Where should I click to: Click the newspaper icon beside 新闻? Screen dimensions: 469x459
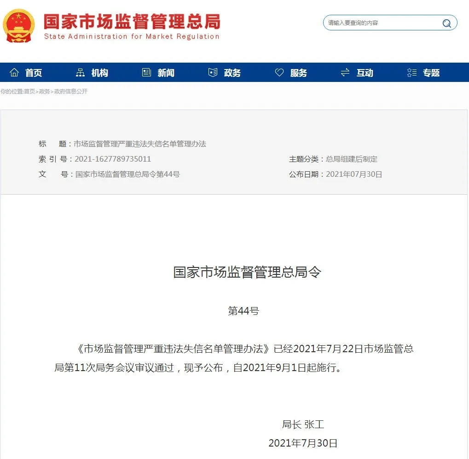(146, 72)
